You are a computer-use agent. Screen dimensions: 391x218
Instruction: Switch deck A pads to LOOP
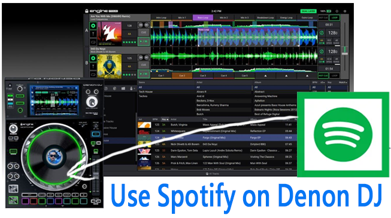[x=334, y=18]
